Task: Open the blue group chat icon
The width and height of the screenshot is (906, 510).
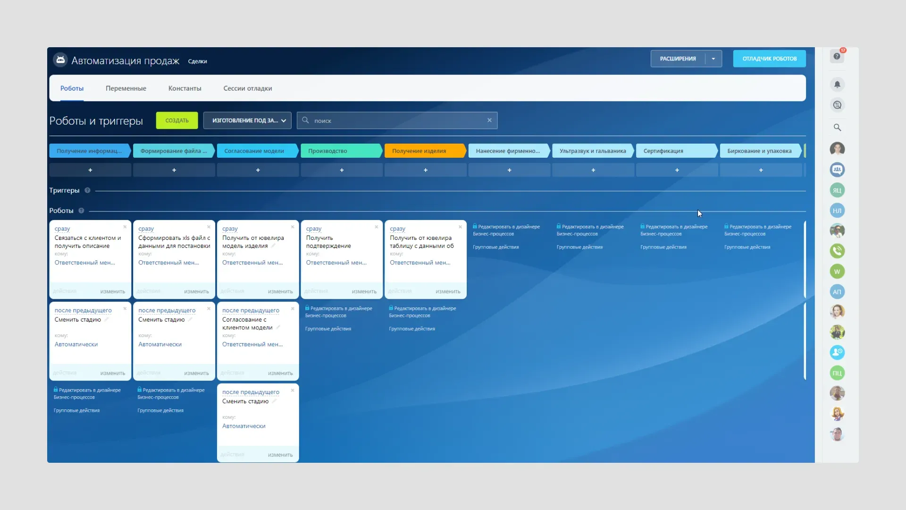Action: pyautogui.click(x=837, y=170)
